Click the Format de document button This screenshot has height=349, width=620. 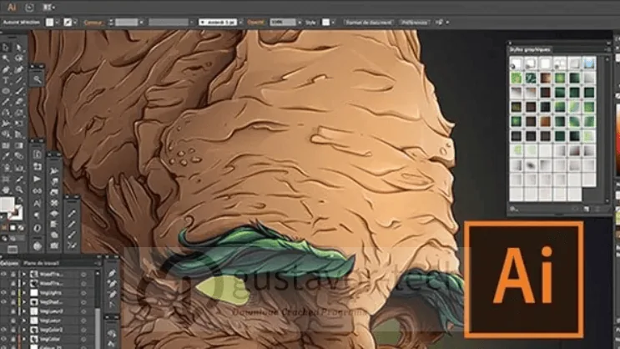tap(369, 23)
